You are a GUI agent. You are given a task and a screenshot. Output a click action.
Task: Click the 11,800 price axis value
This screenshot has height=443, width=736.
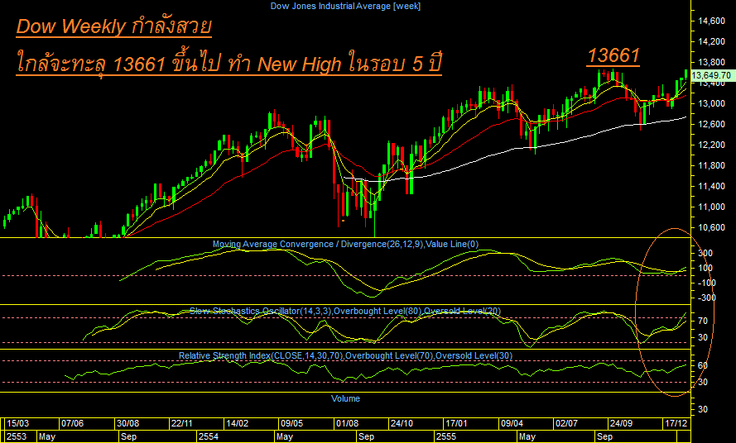[712, 165]
